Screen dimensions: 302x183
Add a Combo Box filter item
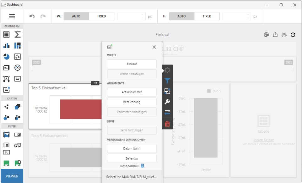point(18,135)
